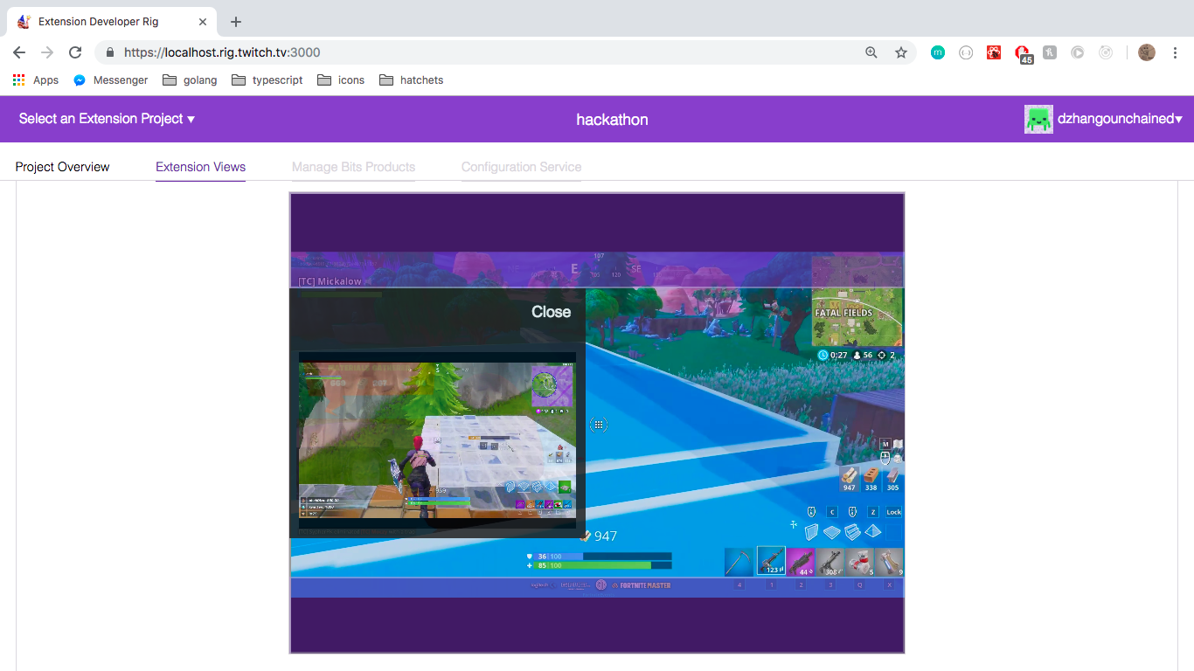Click the [TC] Mickalow player name
The height and width of the screenshot is (671, 1194).
click(x=330, y=281)
